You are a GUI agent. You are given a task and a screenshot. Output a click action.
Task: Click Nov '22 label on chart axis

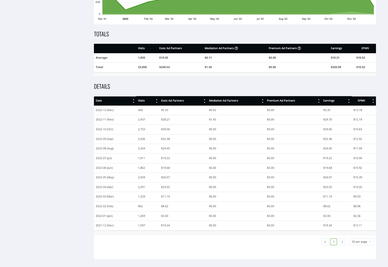tap(351, 19)
